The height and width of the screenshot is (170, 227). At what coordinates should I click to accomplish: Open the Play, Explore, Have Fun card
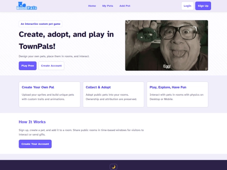click(177, 94)
